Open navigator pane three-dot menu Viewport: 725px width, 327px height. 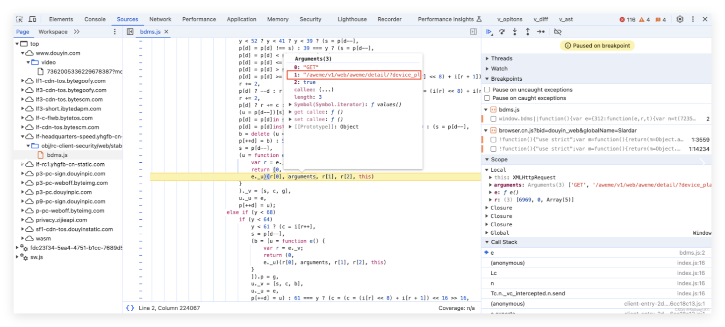[115, 32]
